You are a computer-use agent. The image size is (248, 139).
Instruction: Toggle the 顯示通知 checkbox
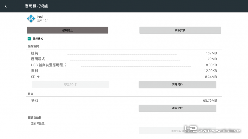(30, 39)
